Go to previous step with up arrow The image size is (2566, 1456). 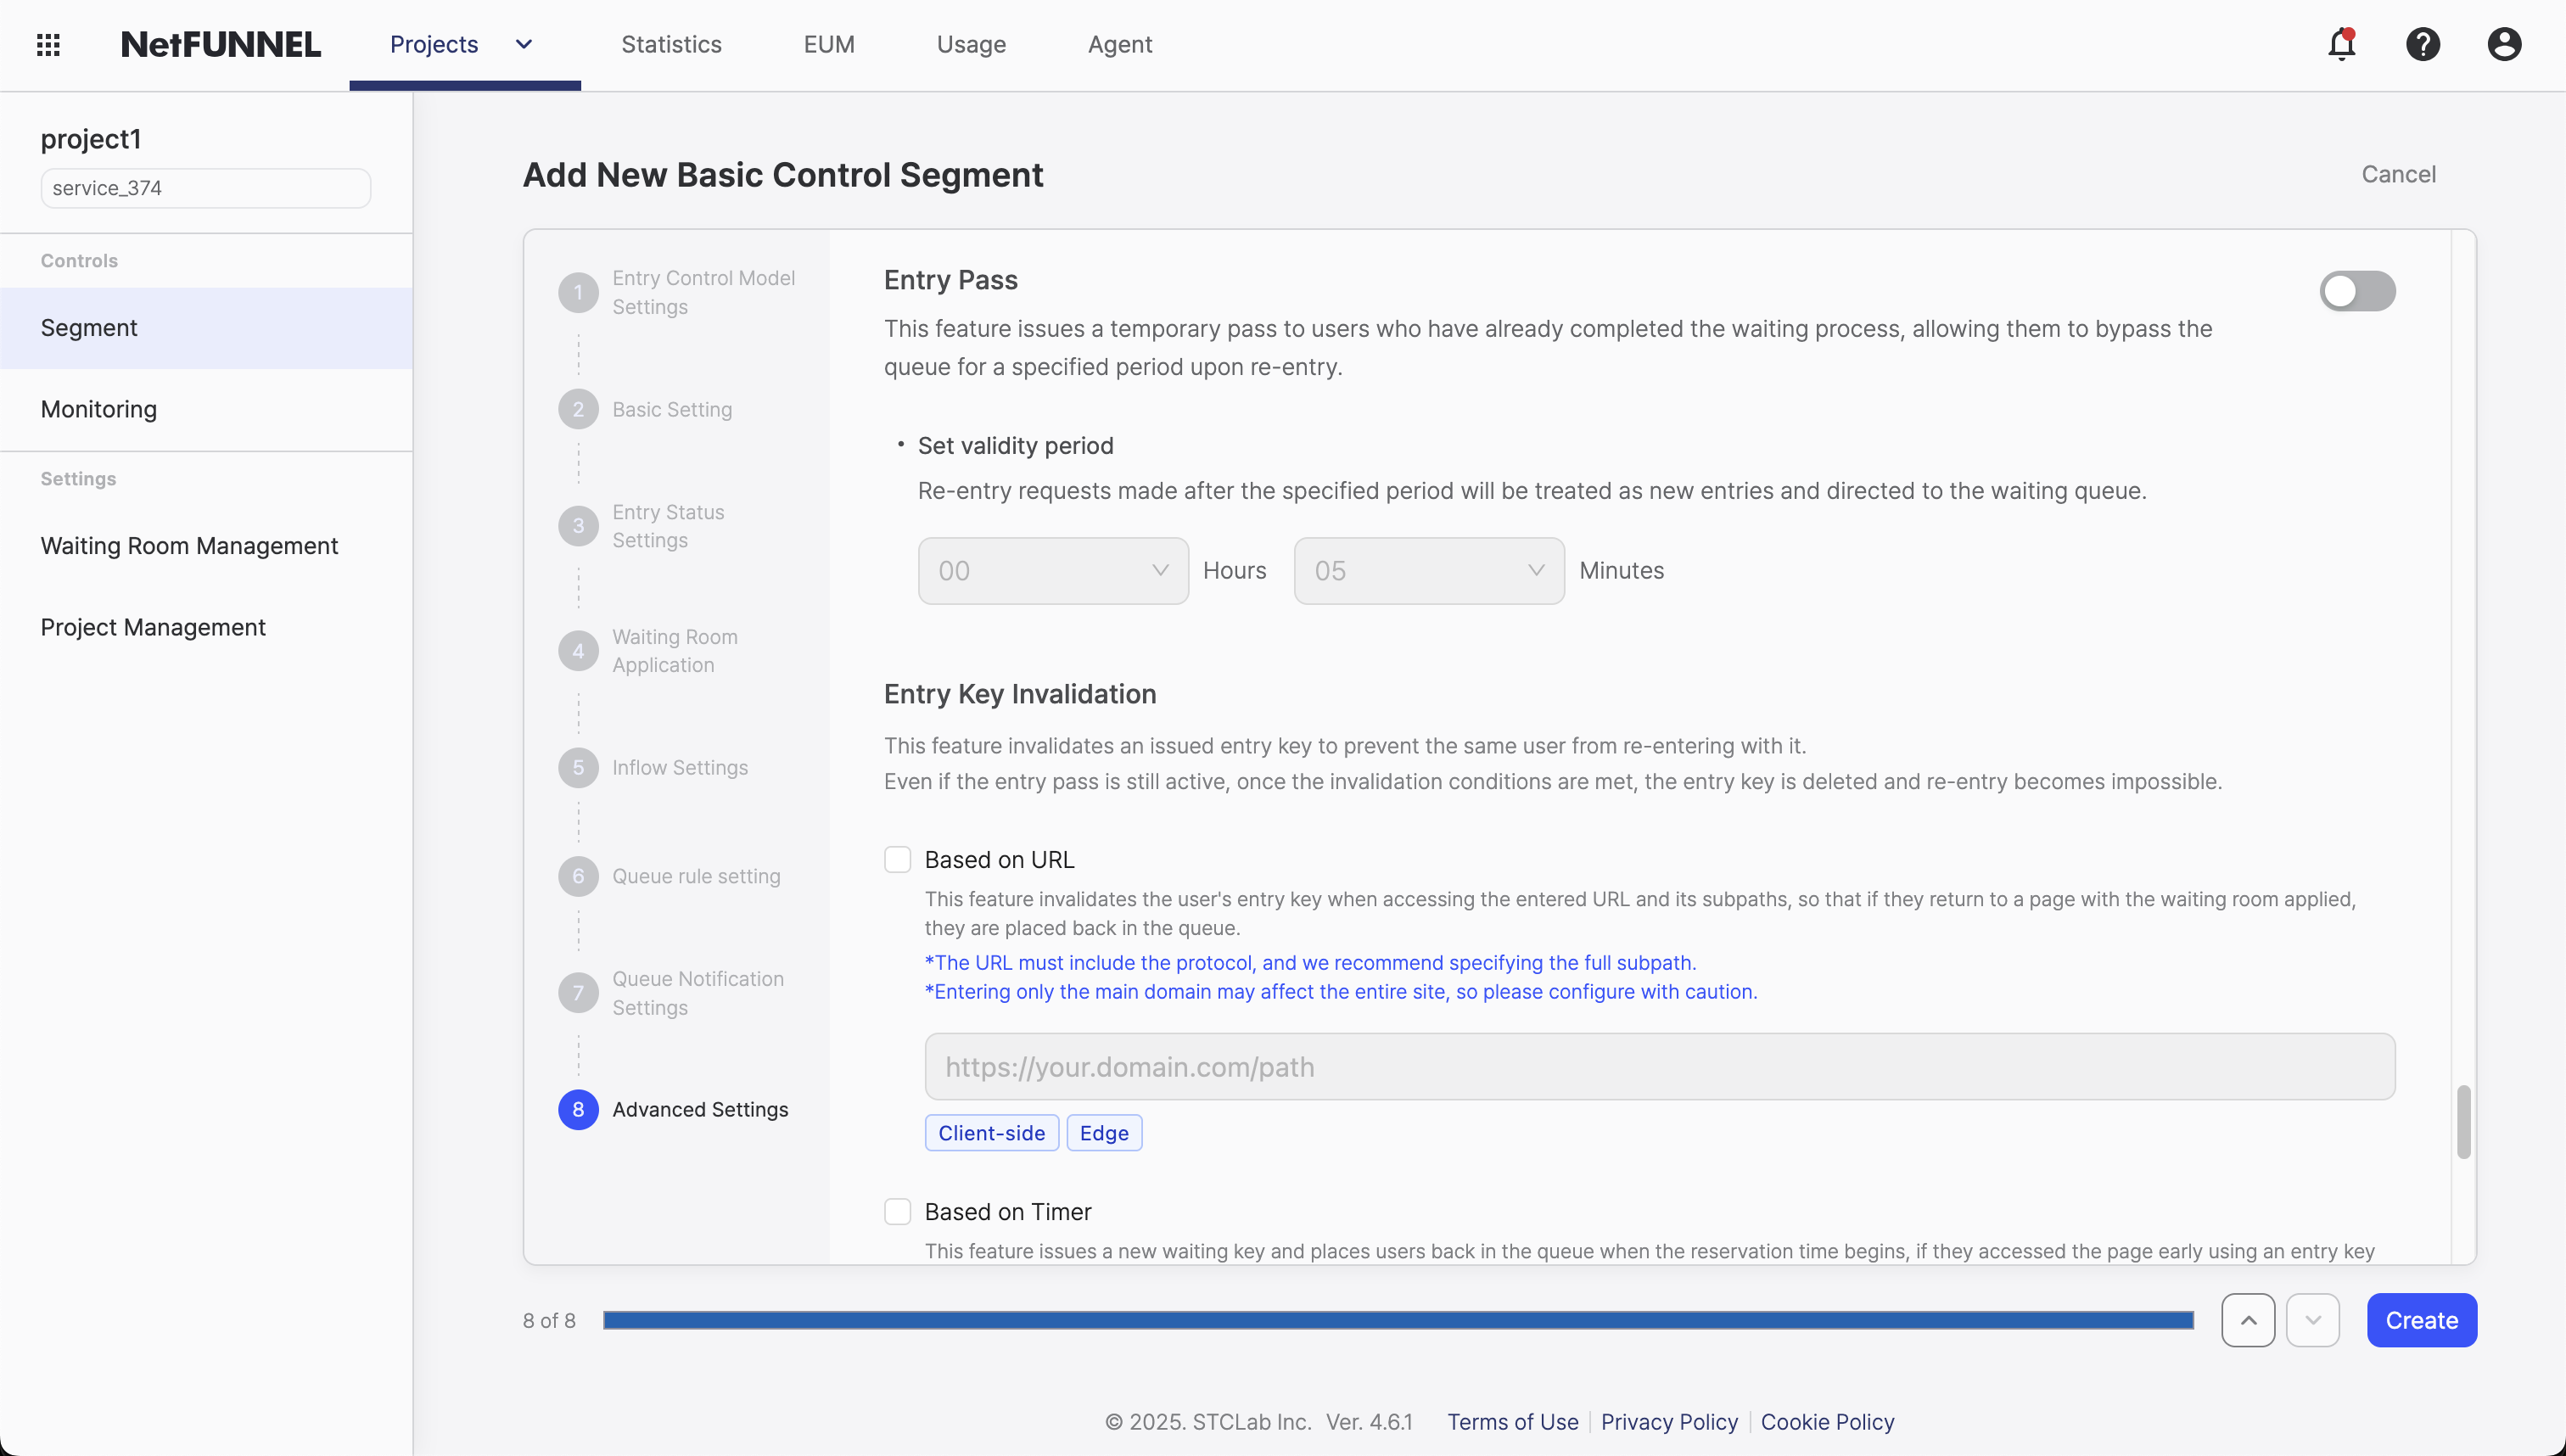pyautogui.click(x=2247, y=1320)
